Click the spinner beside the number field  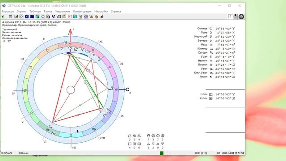pos(236,17)
